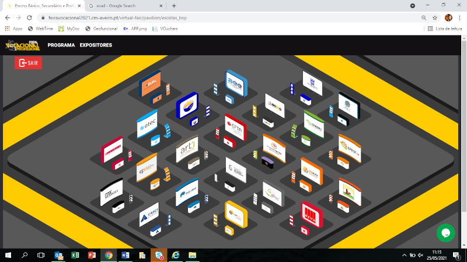
Task: Open Internet Explorer from the taskbar
Action: (176, 255)
